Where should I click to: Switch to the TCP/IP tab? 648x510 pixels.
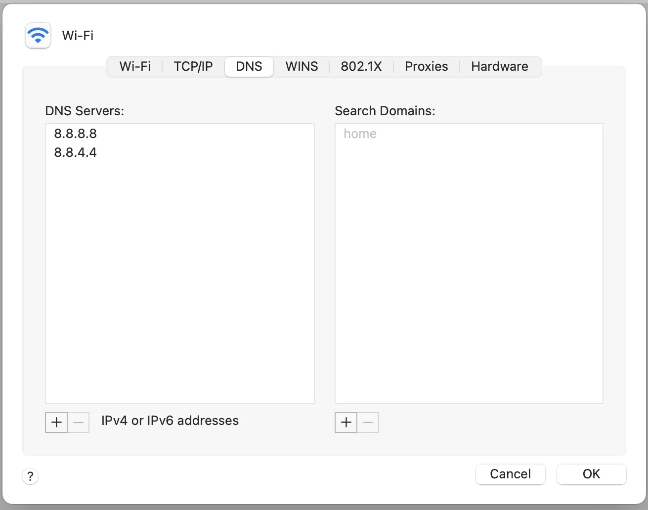tap(193, 67)
